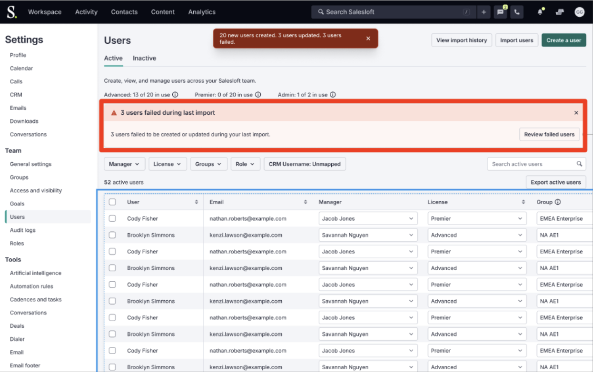
Task: Check the first Cody Fisher row checkbox
Action: pyautogui.click(x=112, y=219)
